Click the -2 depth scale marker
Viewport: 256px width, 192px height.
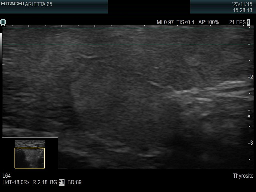(x=250, y=77)
